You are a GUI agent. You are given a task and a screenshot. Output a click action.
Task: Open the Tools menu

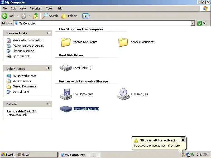pyautogui.click(x=49, y=8)
